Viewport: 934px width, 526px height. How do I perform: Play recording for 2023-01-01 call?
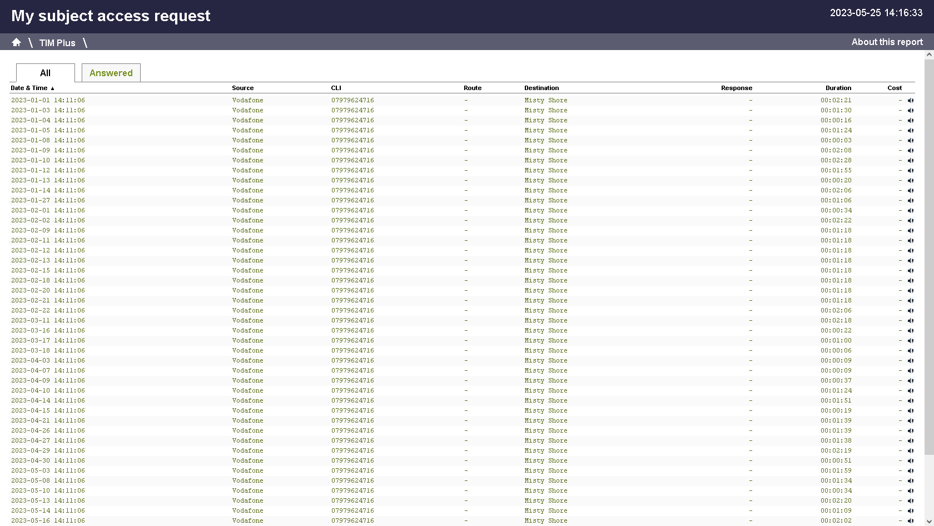[x=911, y=101]
